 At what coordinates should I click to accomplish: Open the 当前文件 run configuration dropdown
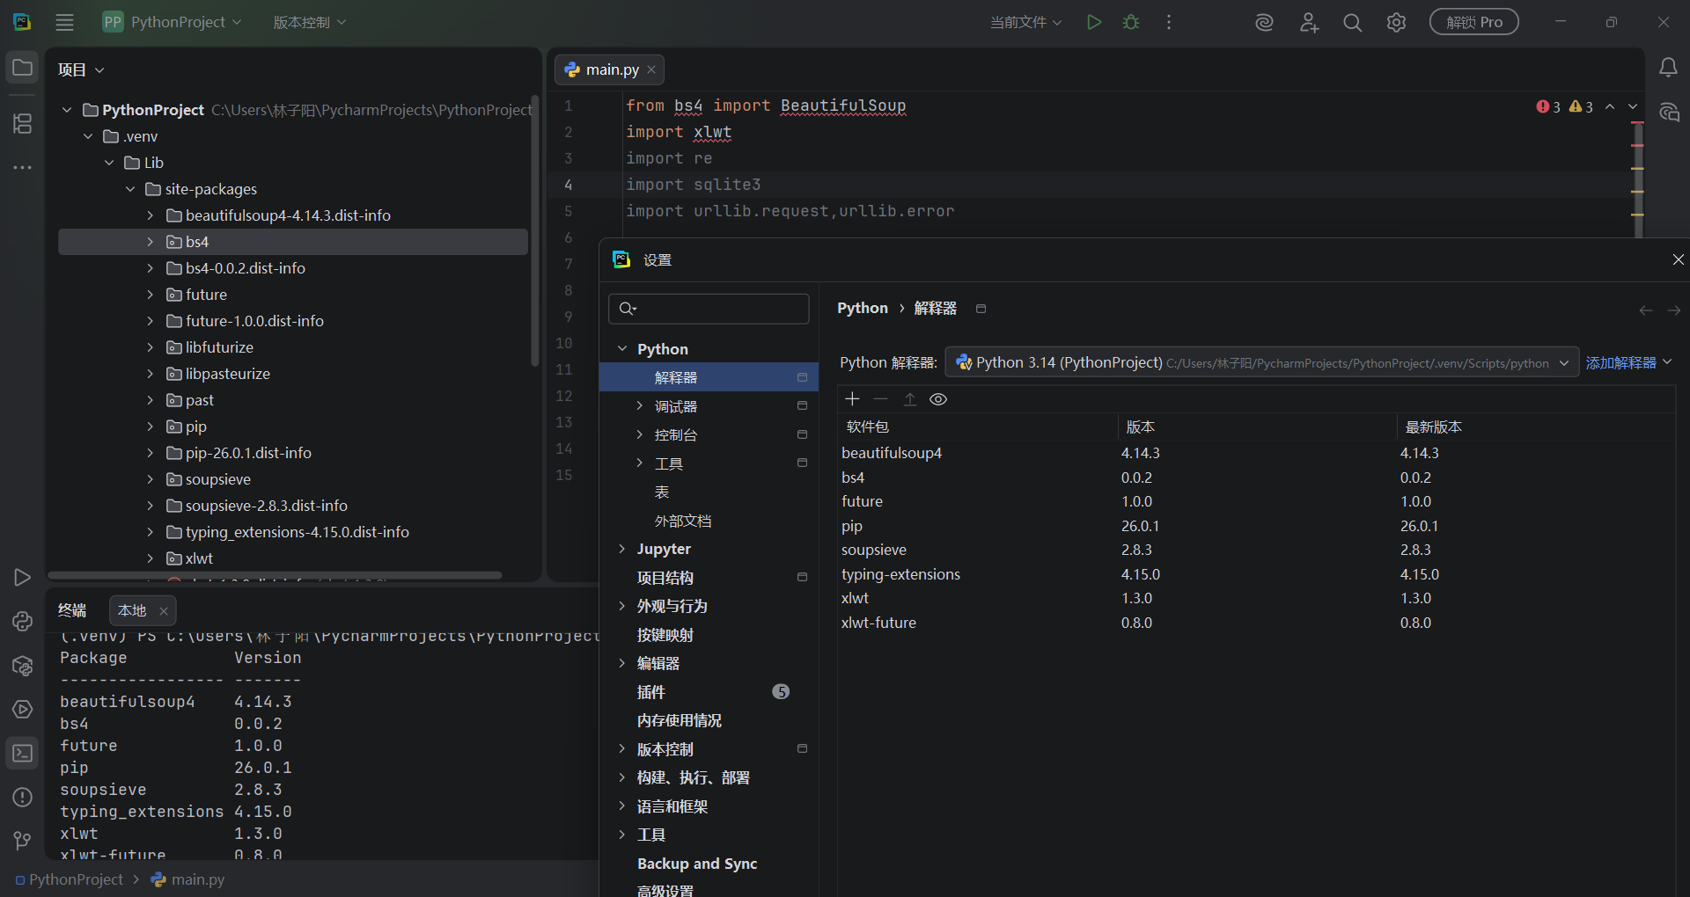[x=1025, y=22]
